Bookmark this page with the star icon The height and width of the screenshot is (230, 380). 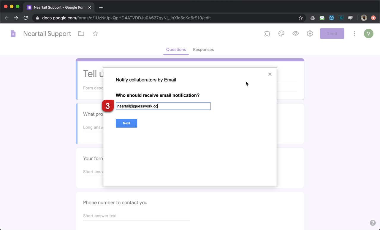pos(300,18)
